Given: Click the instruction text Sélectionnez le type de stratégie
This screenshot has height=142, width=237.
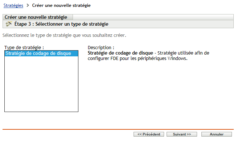Looking at the screenshot, I should pos(64,35).
